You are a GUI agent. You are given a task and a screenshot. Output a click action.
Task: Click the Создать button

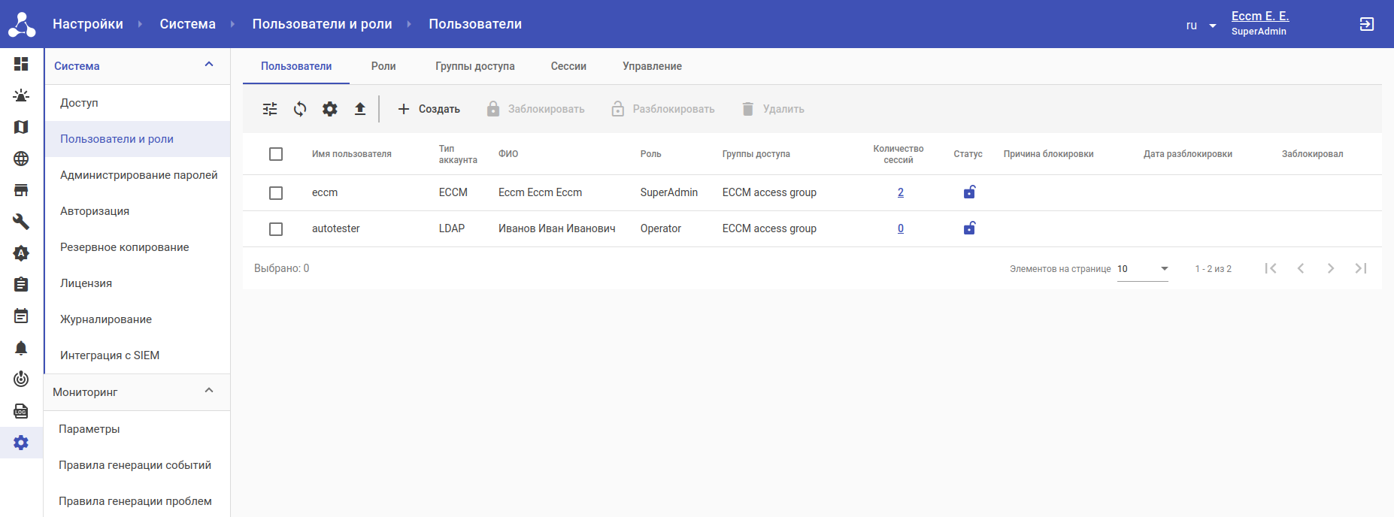[x=429, y=109]
